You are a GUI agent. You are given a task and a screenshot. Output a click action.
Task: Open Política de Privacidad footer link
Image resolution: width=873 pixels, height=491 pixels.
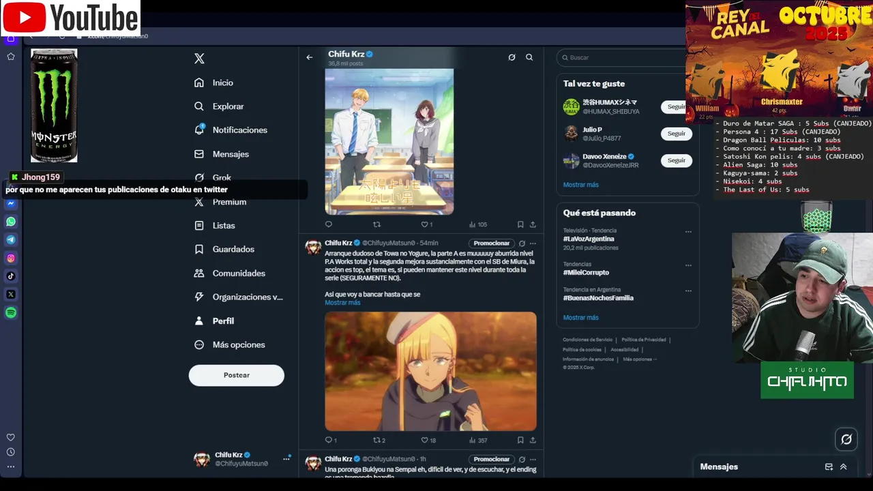coord(643,340)
